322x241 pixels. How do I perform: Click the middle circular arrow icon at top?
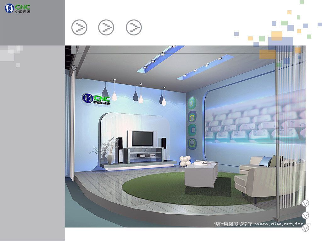click(106, 28)
